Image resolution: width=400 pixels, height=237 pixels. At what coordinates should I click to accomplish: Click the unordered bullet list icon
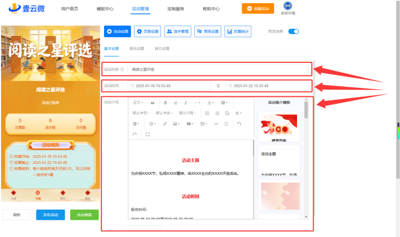207,113
